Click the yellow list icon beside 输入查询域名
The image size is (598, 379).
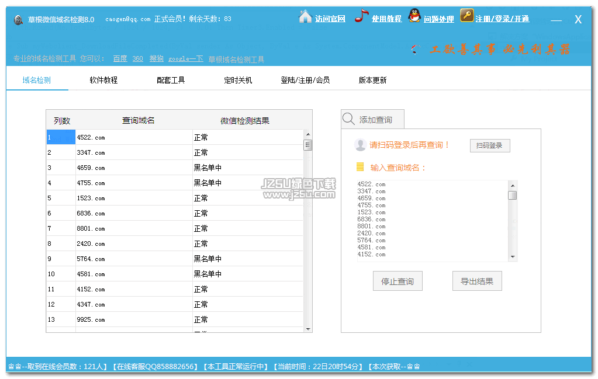(x=360, y=168)
